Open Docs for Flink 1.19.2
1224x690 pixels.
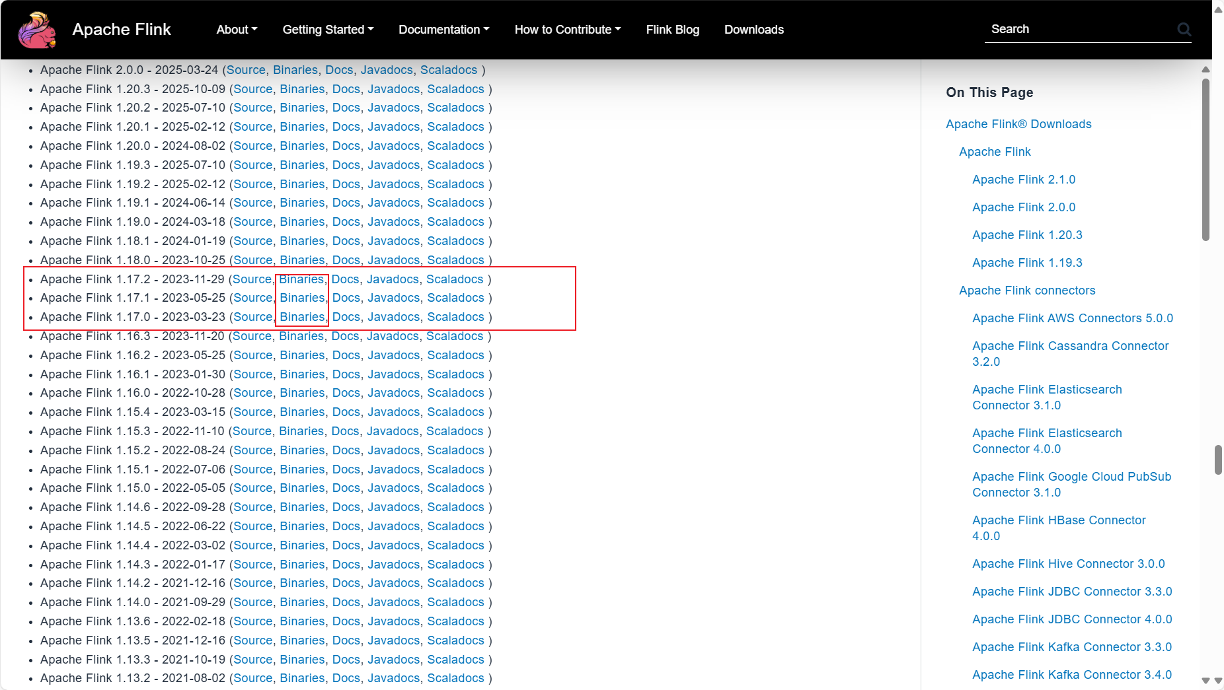click(x=346, y=184)
